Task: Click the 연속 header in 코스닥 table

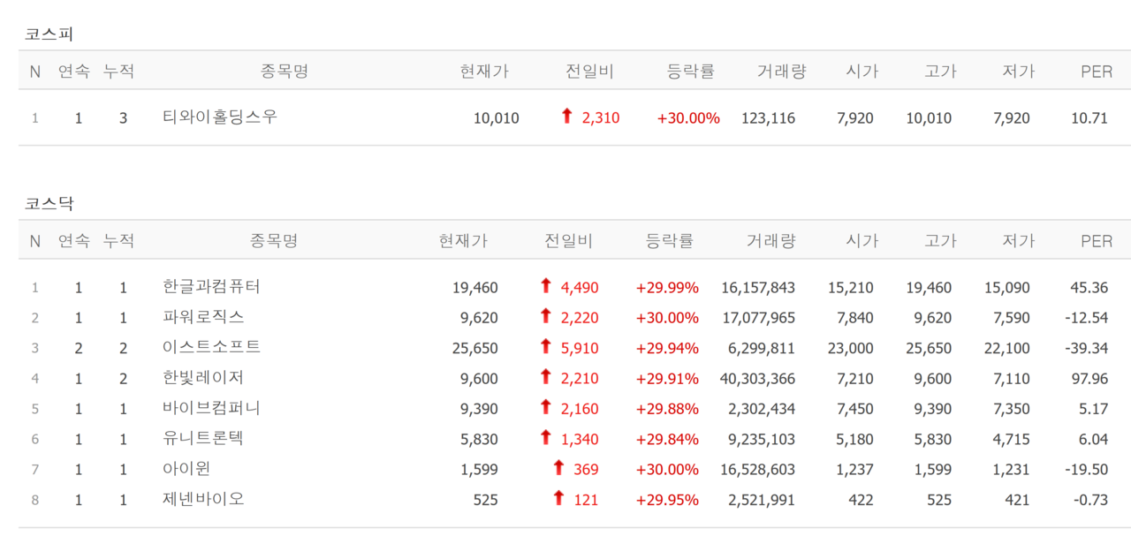Action: [74, 240]
